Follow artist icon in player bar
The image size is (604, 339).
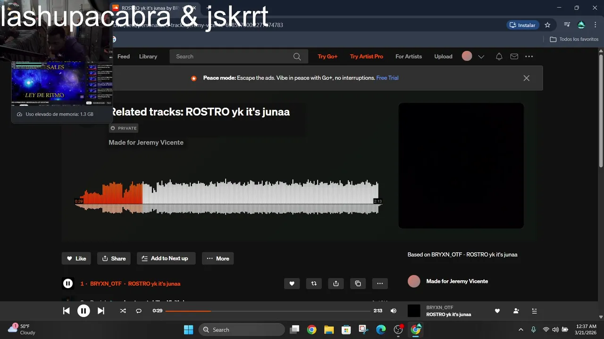(x=516, y=311)
